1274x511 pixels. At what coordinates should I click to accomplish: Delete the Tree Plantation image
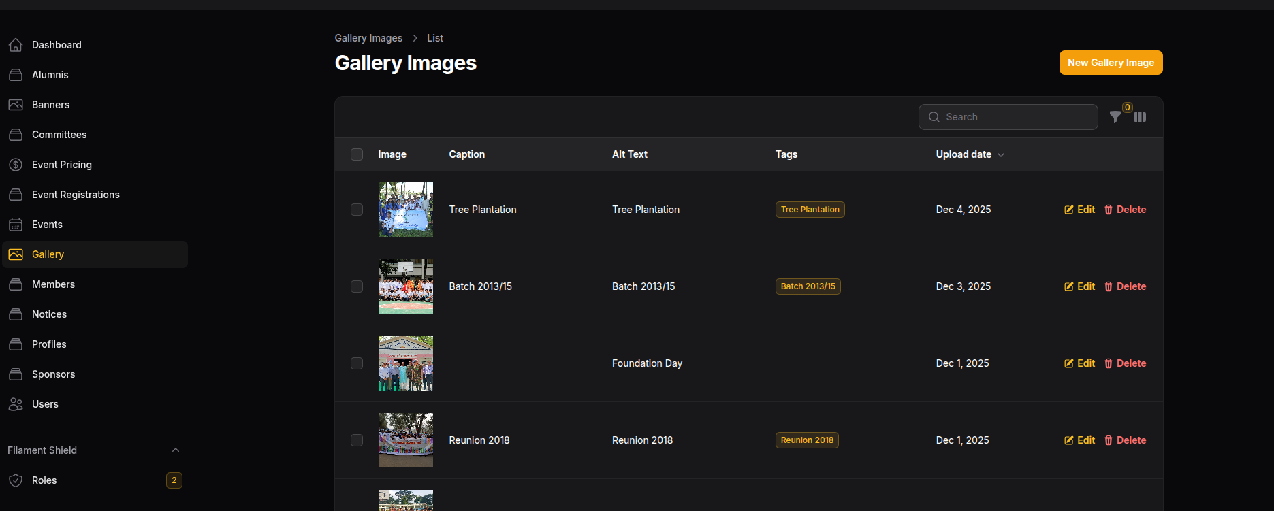[x=1125, y=210]
